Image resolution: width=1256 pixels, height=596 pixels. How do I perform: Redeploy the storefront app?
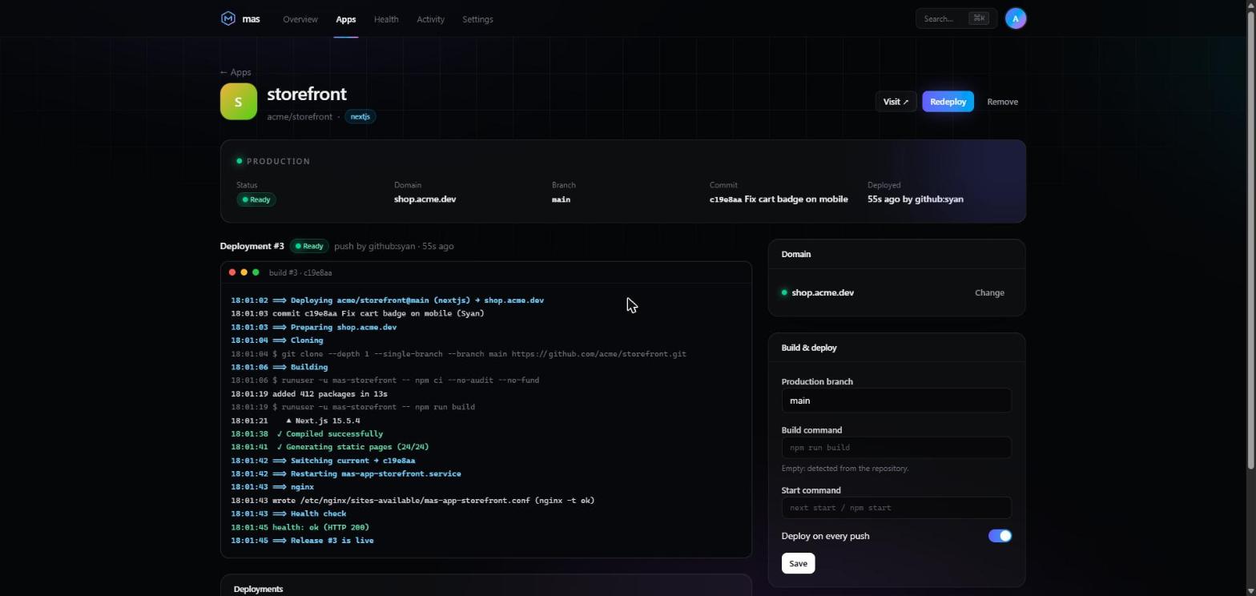click(948, 102)
